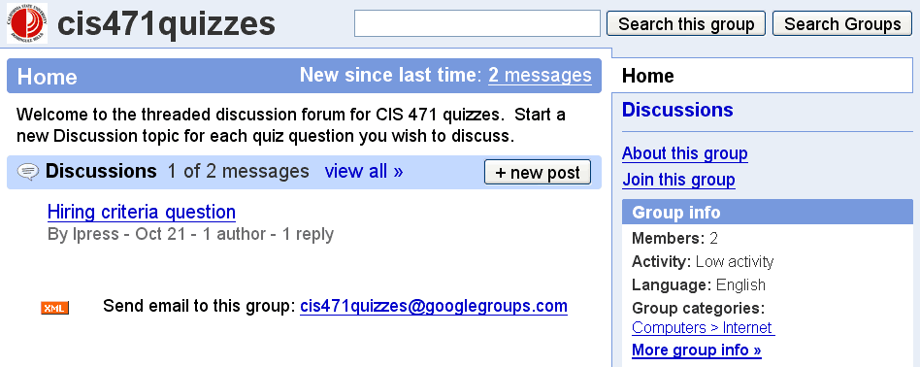Click the cis471quizzes@googlegroups.com email link
The width and height of the screenshot is (920, 367).
(x=434, y=306)
